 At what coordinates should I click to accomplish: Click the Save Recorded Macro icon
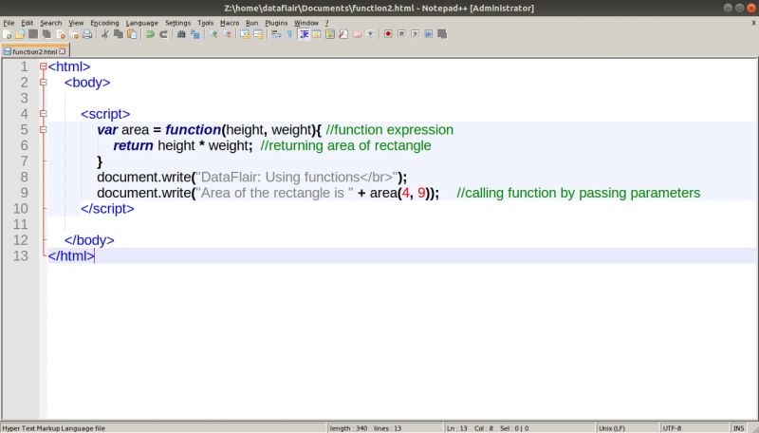442,34
